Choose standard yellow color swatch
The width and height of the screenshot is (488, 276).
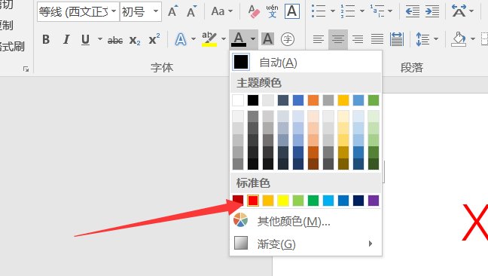coord(283,201)
